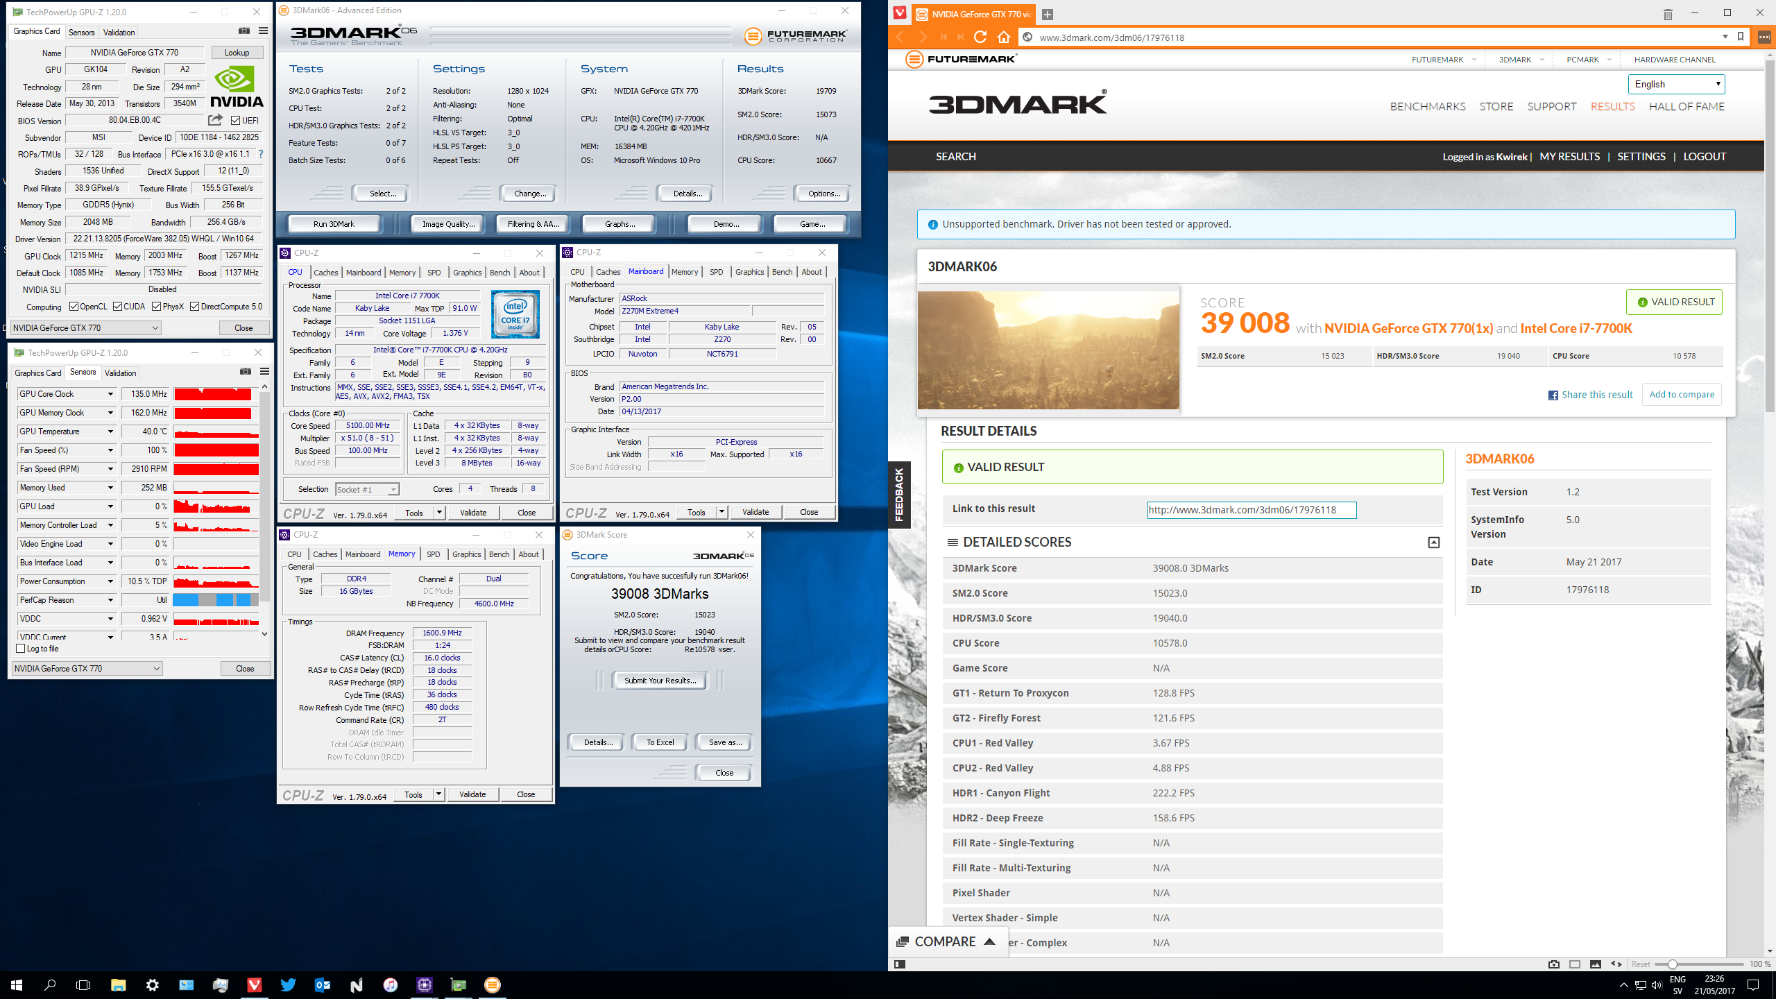Click Run 3DMark button

coord(334,224)
